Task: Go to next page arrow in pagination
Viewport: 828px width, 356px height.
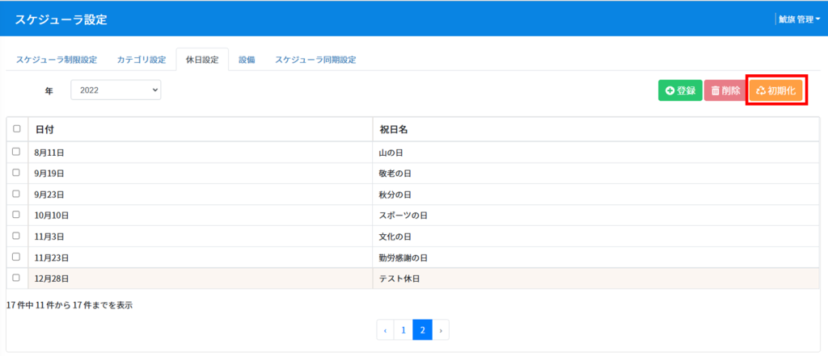Action: (x=441, y=329)
